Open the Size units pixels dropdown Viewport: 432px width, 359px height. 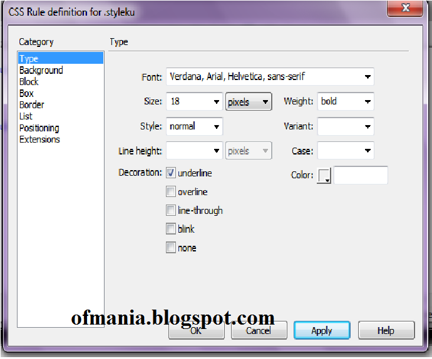click(x=249, y=101)
